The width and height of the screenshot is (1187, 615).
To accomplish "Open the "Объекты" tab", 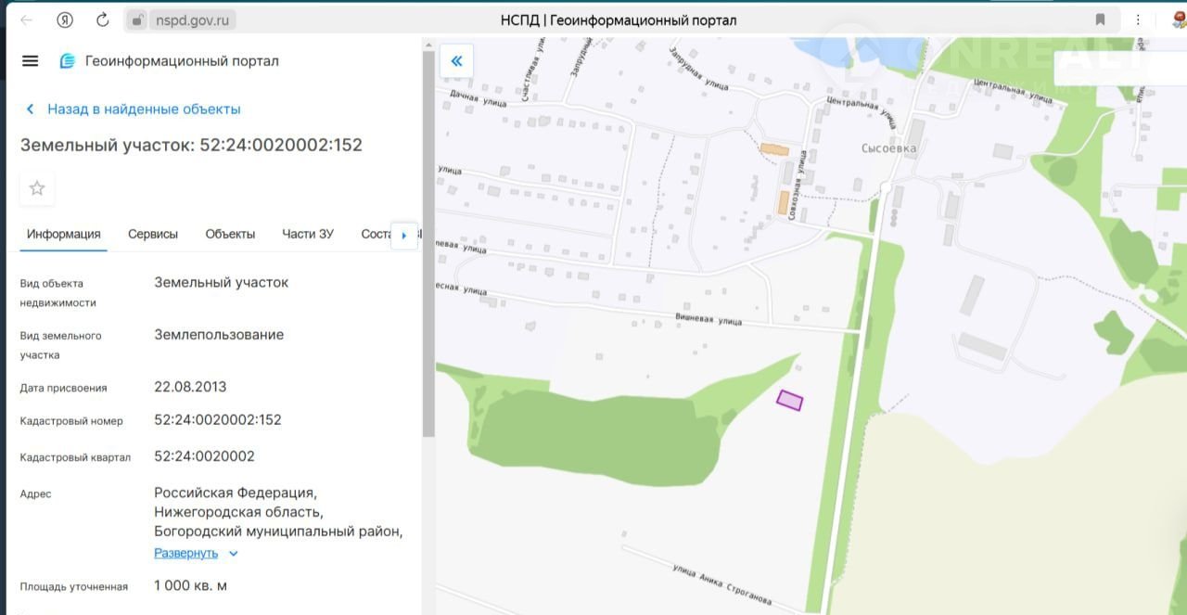I will coord(230,234).
